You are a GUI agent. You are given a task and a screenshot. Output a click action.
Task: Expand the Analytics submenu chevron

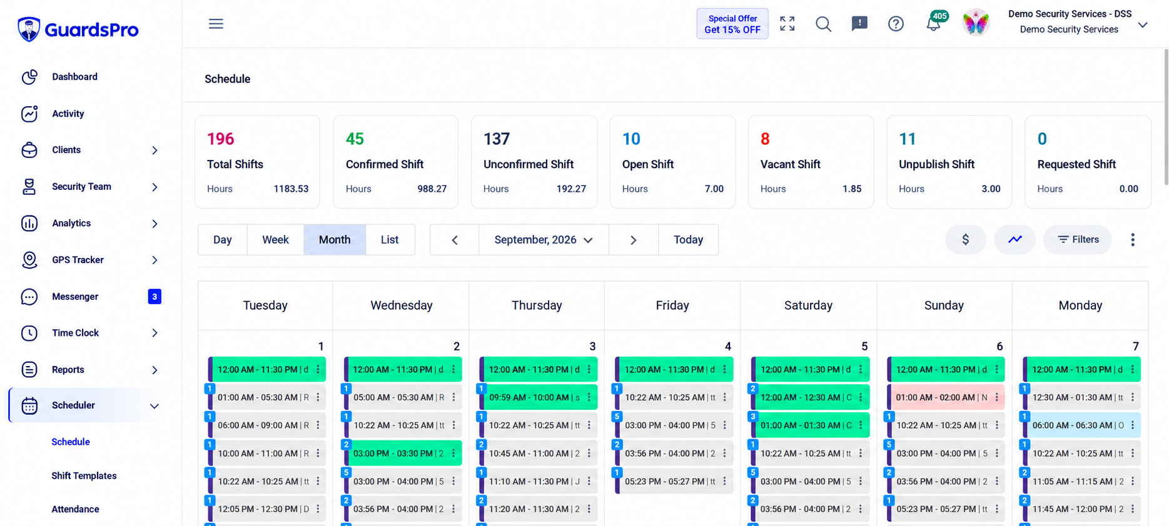point(154,224)
